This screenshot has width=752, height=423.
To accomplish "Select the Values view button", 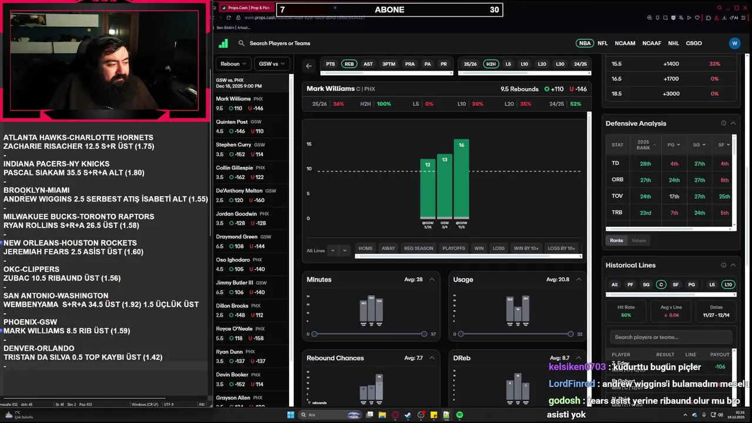I will click(639, 240).
